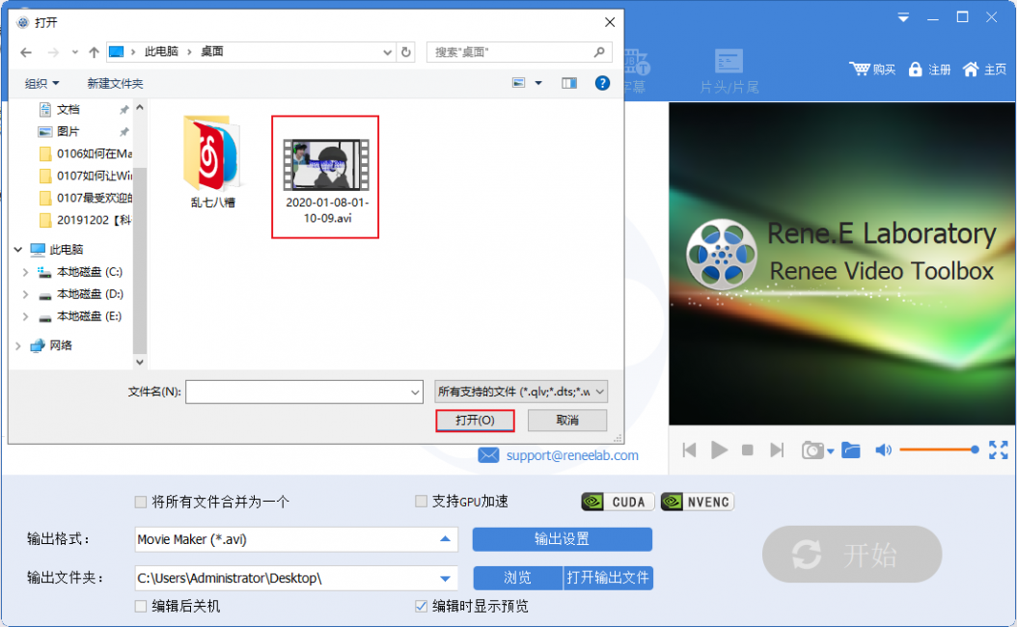Click the support email envelope icon
This screenshot has width=1017, height=627.
point(488,455)
